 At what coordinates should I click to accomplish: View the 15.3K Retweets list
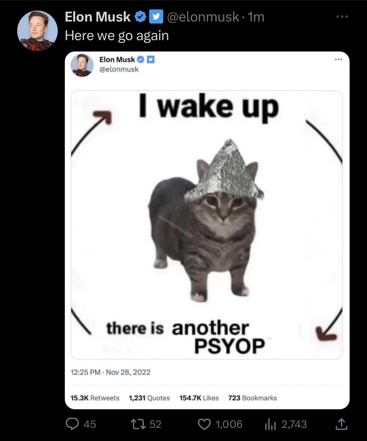coord(95,398)
